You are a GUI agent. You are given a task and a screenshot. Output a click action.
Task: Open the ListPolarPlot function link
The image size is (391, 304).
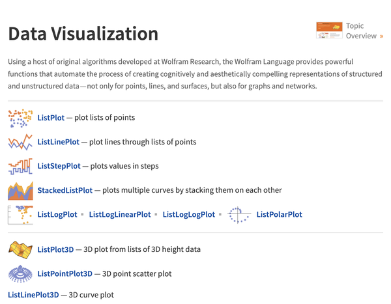coord(280,214)
